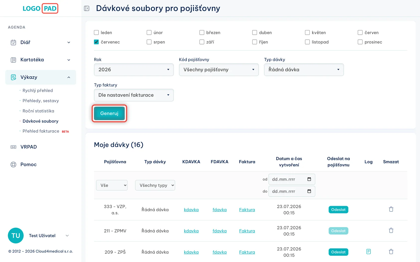
Task: Download fdavka file for 211 - ZPMV
Action: pos(219,231)
